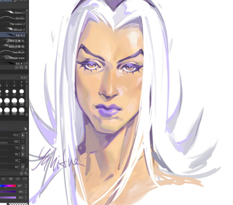Open pressure dynamics button beside value 73
This screenshot has height=205, width=233.
[x=23, y=148]
